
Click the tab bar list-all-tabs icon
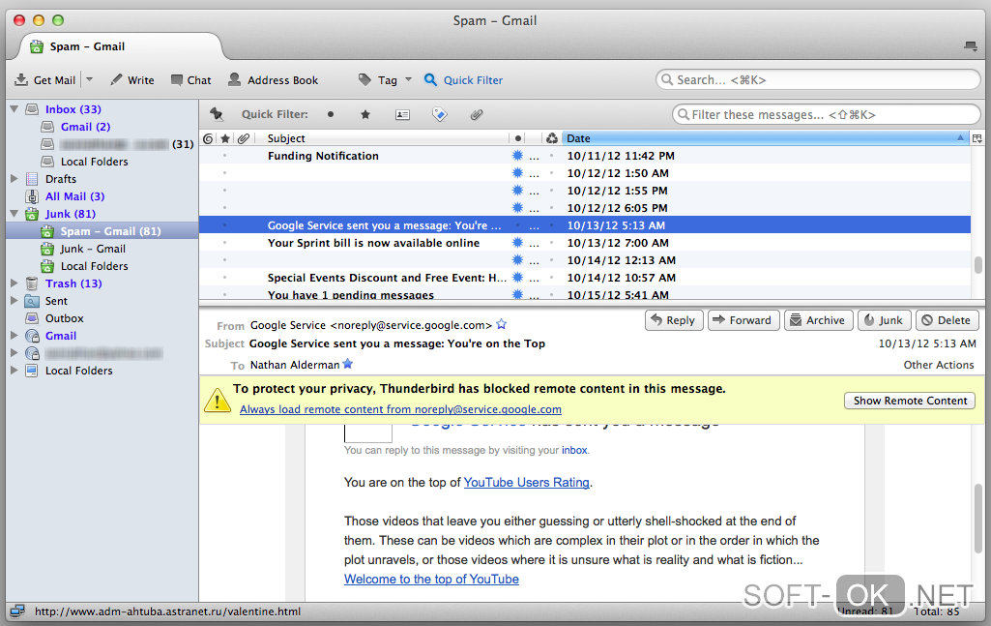(970, 45)
